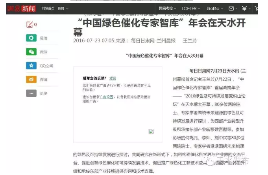The width and height of the screenshot is (268, 175).
Task: Click the gray 更多 ellipsis icon
Action: [x=31, y=93]
